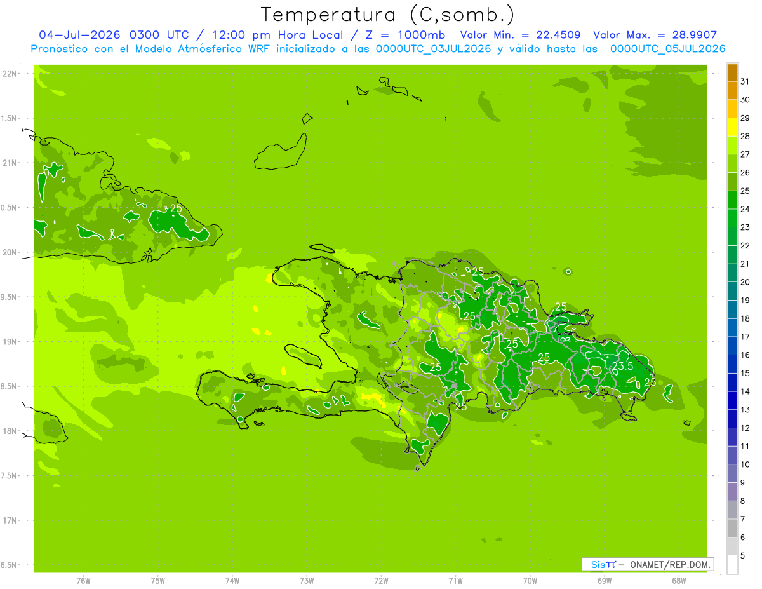Select the '0000UTC_03JUL2026' initialization timestamp

click(x=434, y=49)
